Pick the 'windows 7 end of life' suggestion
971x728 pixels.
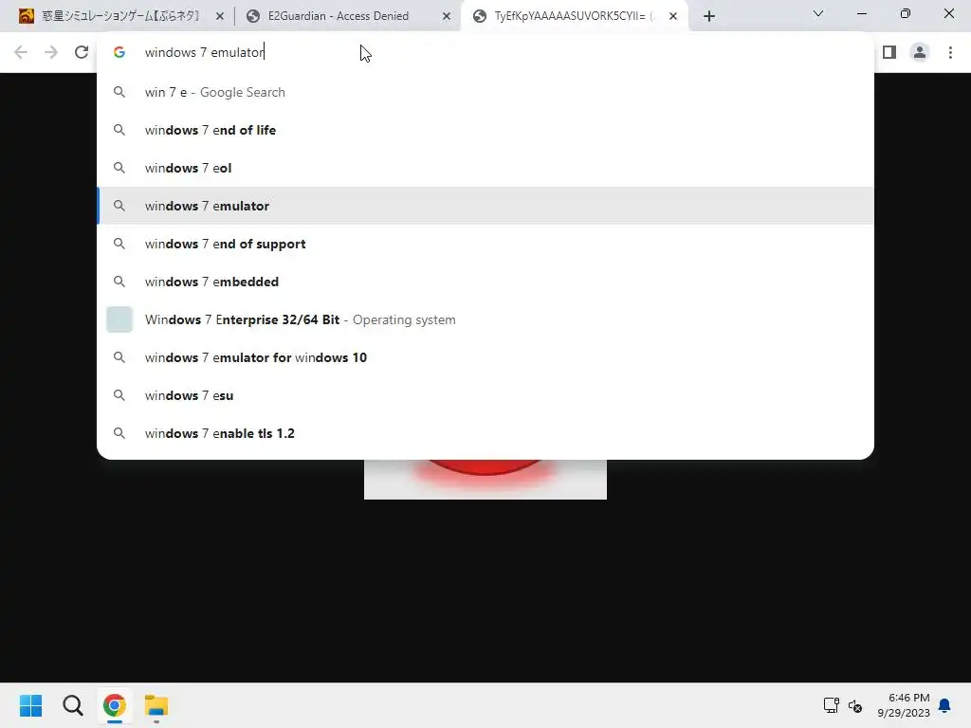coord(485,130)
